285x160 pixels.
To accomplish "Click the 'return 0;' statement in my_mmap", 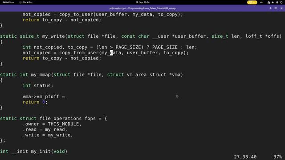I will point(35,102).
